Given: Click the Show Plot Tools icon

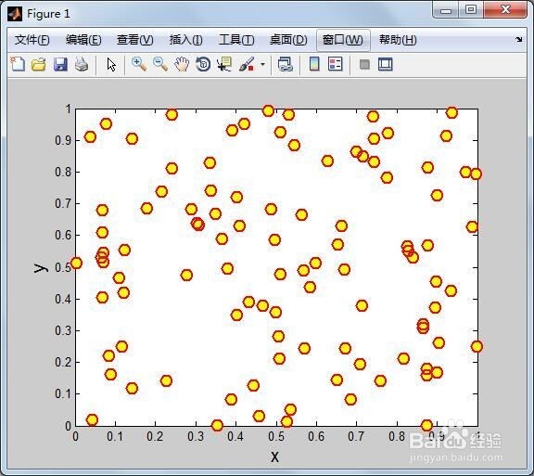Looking at the screenshot, I should tap(386, 64).
